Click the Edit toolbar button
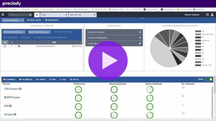This screenshot has height=121, width=216. [63, 79]
